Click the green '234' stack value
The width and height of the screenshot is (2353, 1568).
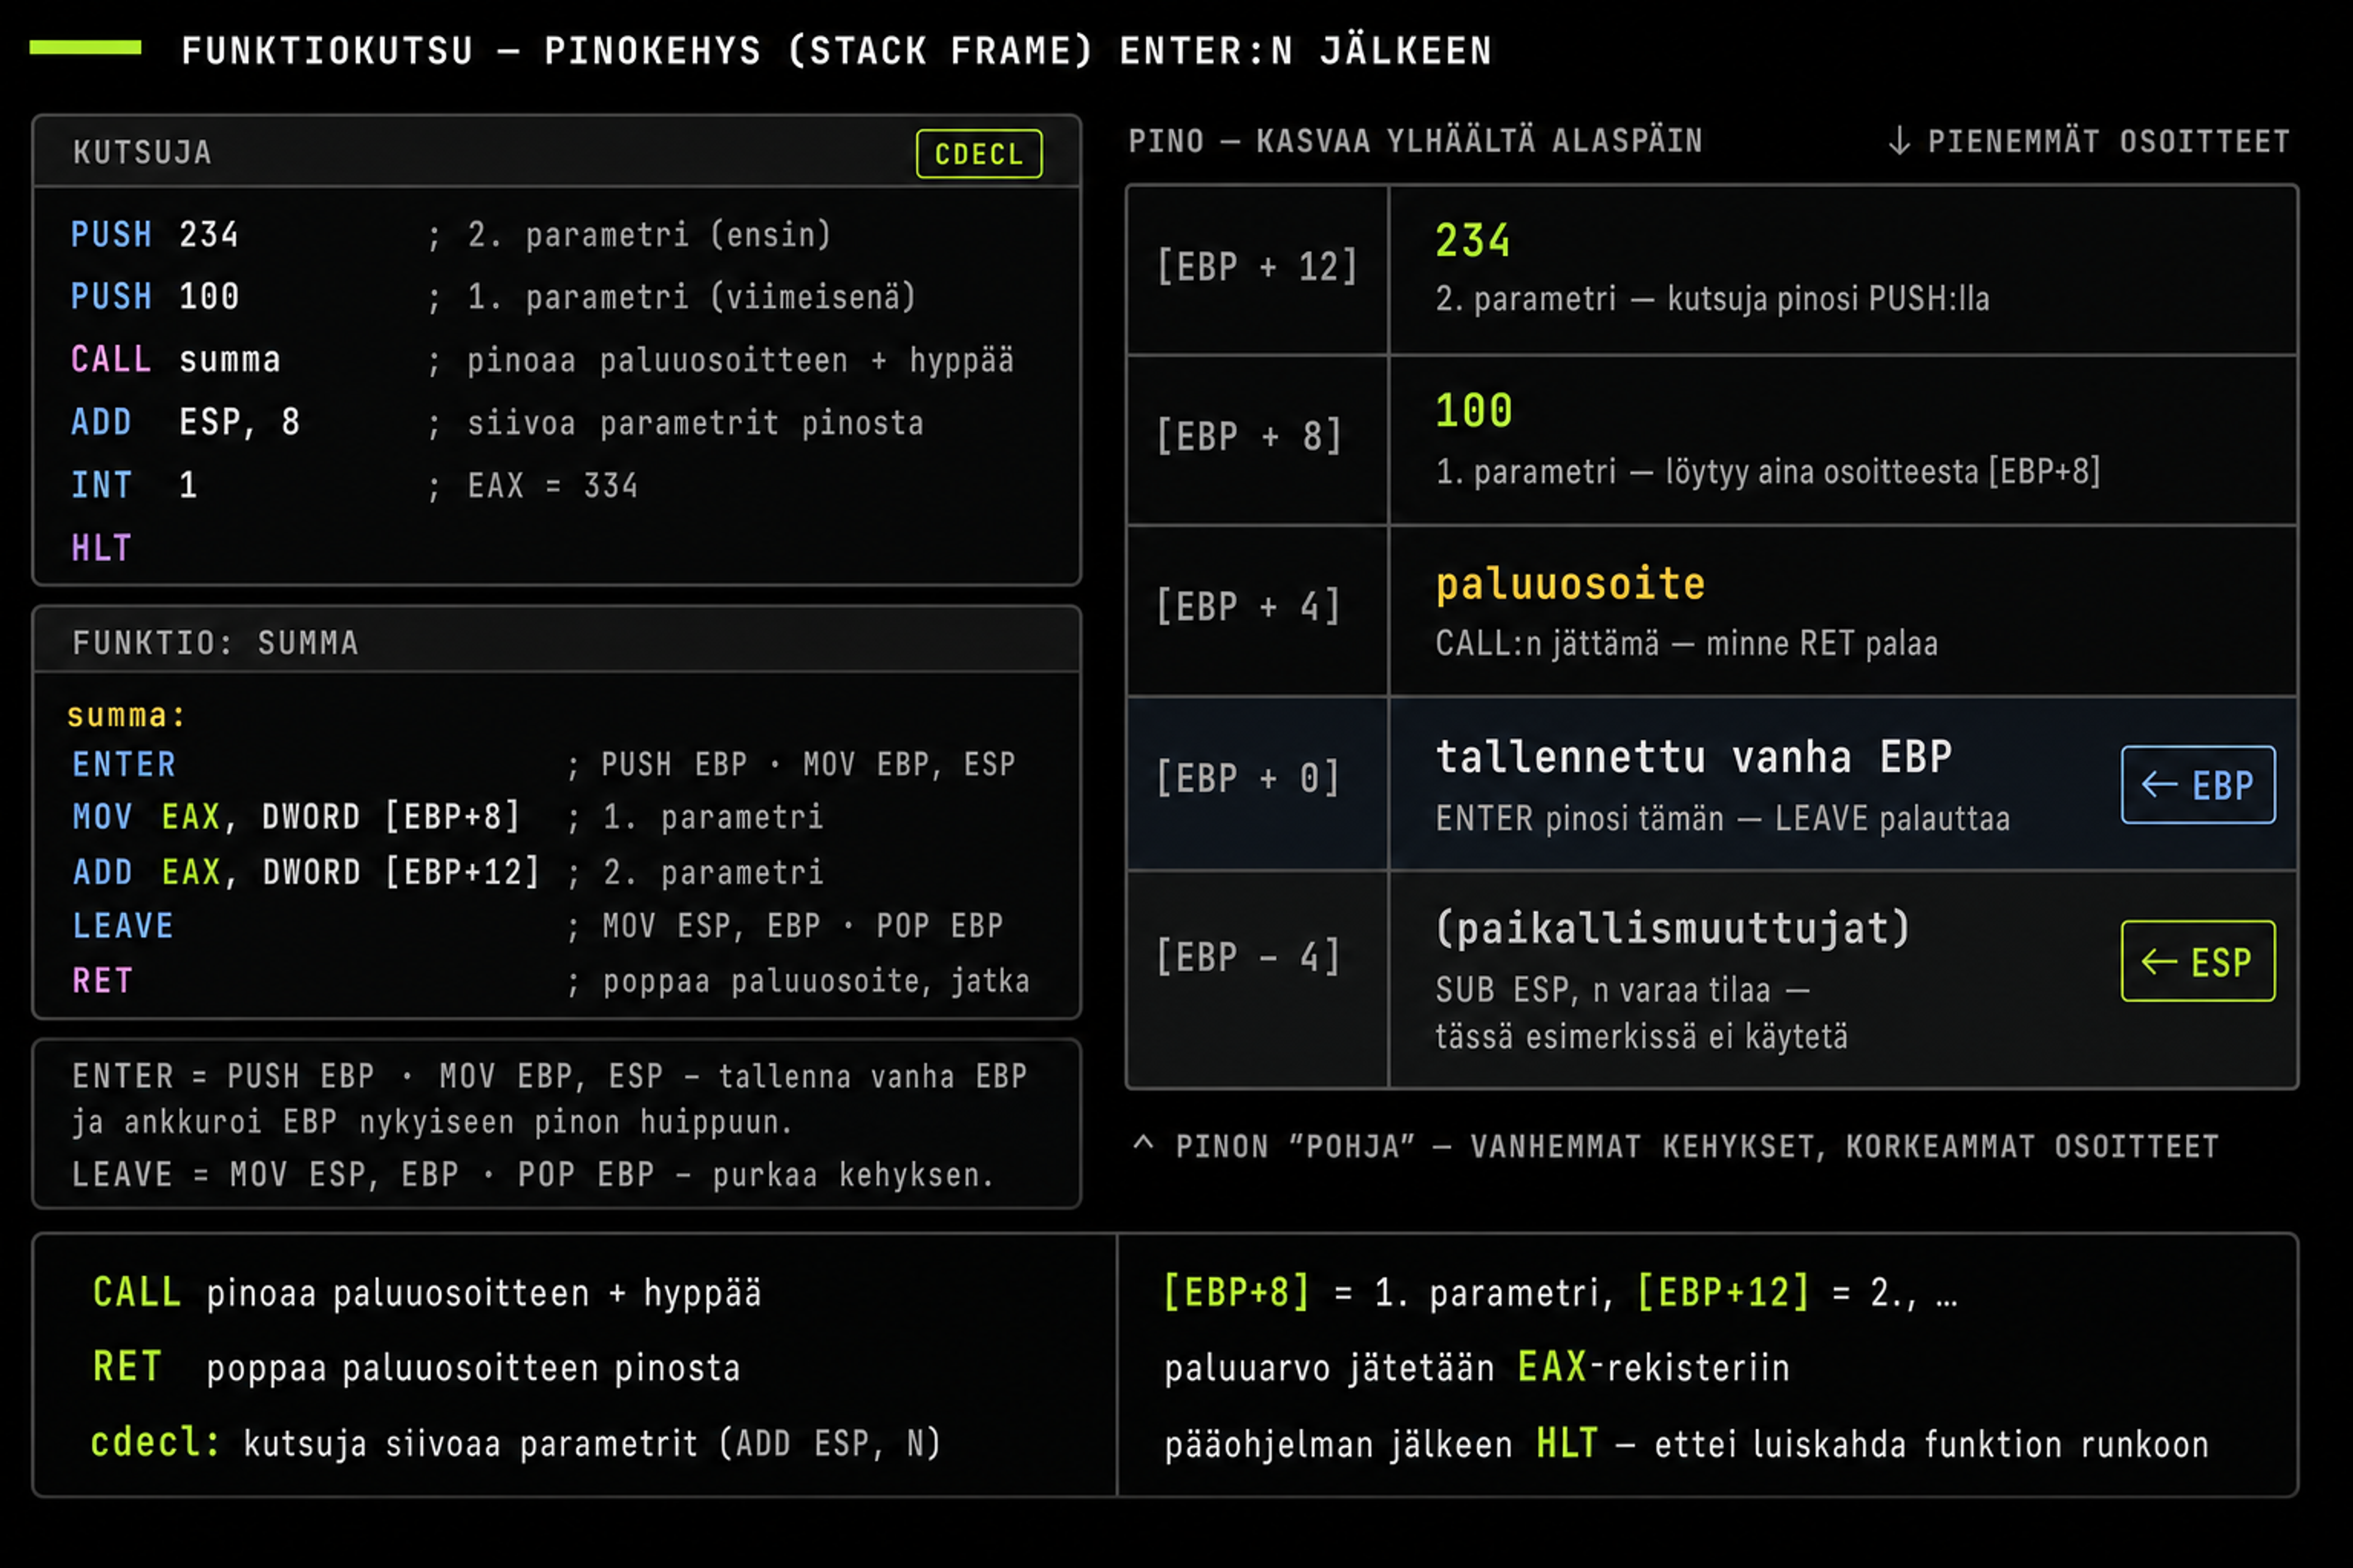pyautogui.click(x=1472, y=241)
